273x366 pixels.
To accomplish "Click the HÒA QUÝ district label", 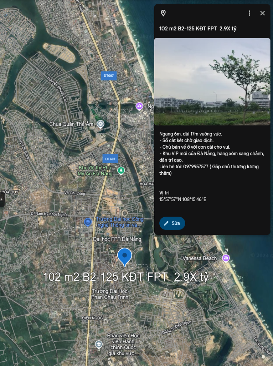I will (10, 192).
